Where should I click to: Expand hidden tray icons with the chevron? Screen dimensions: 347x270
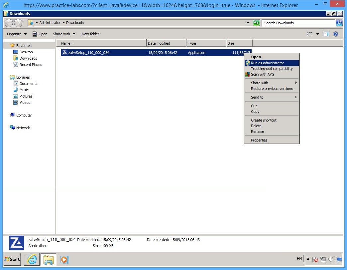tap(307, 259)
